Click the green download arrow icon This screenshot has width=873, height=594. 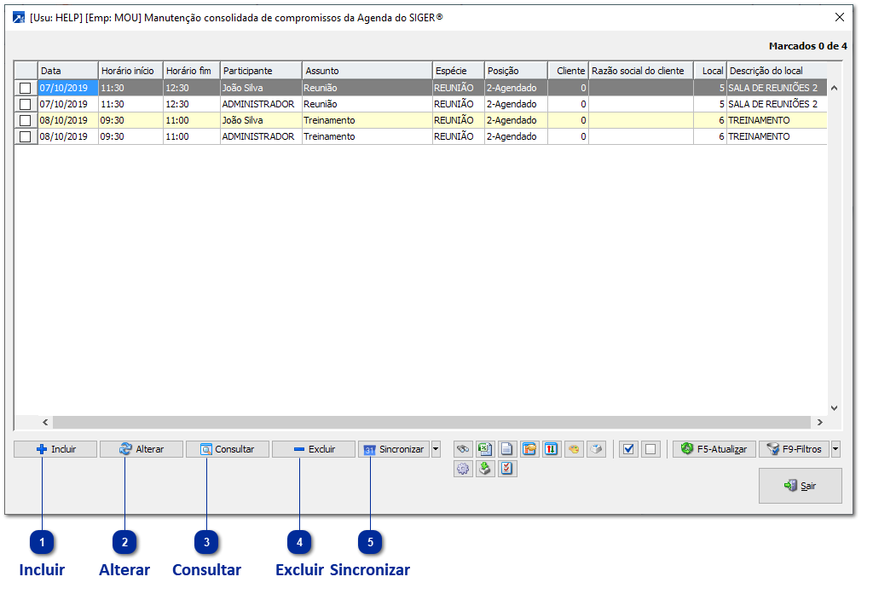[x=485, y=469]
